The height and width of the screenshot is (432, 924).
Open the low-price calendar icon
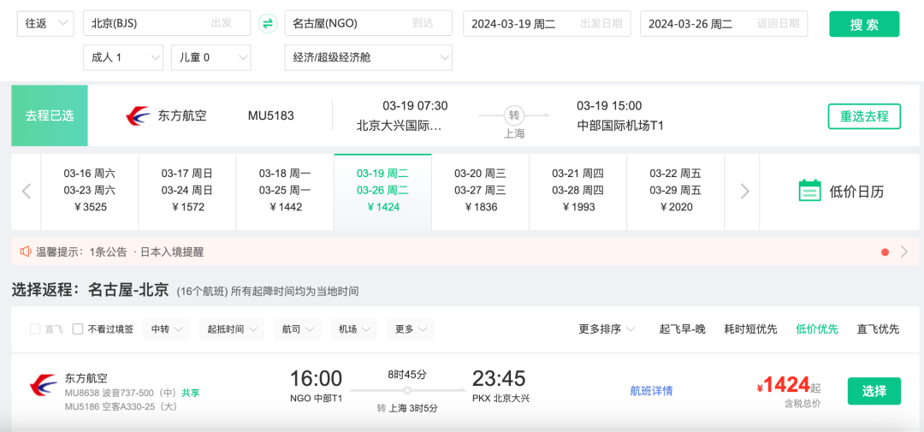tap(809, 191)
